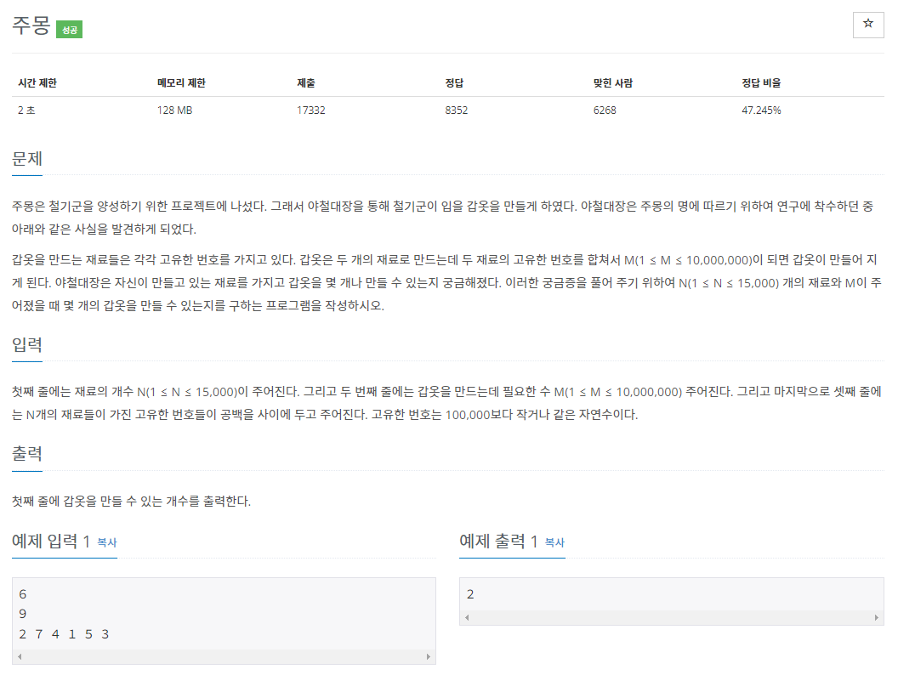Click the 문제 section heading
Image resolution: width=898 pixels, height=675 pixels.
(27, 159)
